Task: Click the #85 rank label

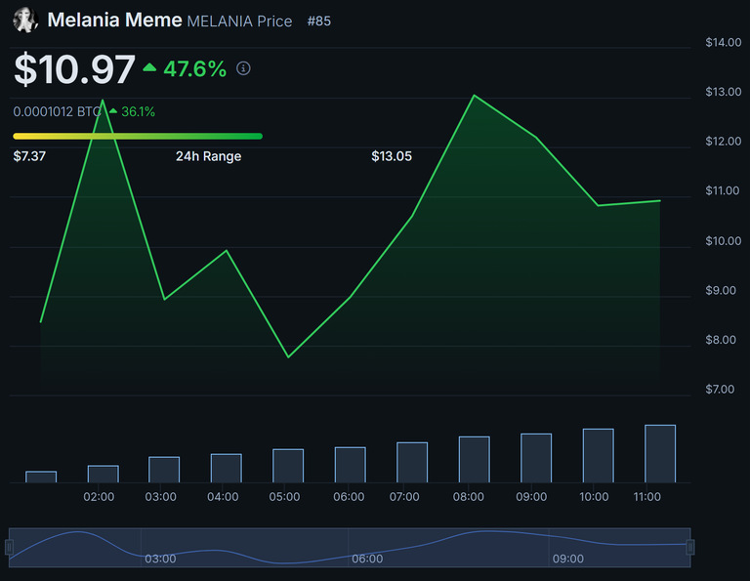Action: [x=318, y=21]
